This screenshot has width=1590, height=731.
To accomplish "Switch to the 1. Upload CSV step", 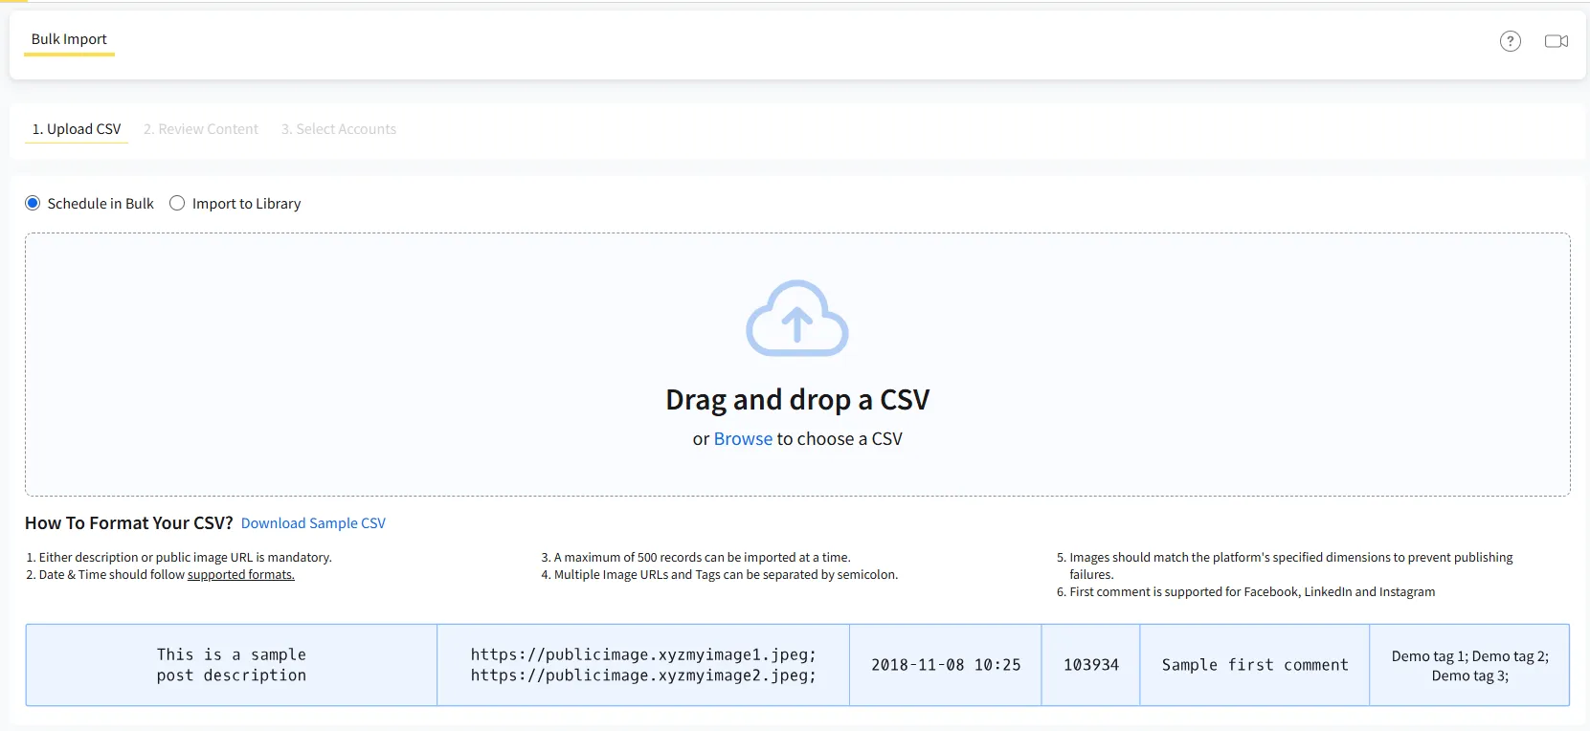I will 77,129.
